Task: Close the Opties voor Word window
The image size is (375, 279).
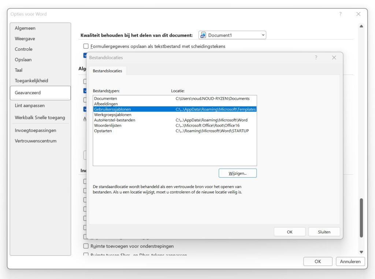Action: click(x=358, y=14)
